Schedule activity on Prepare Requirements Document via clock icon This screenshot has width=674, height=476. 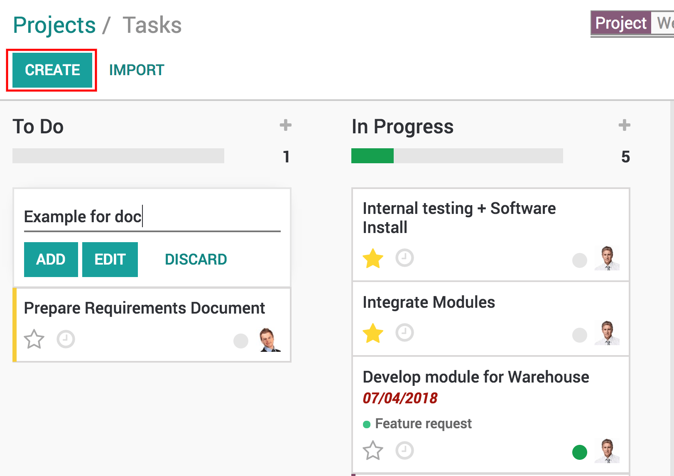pyautogui.click(x=66, y=339)
